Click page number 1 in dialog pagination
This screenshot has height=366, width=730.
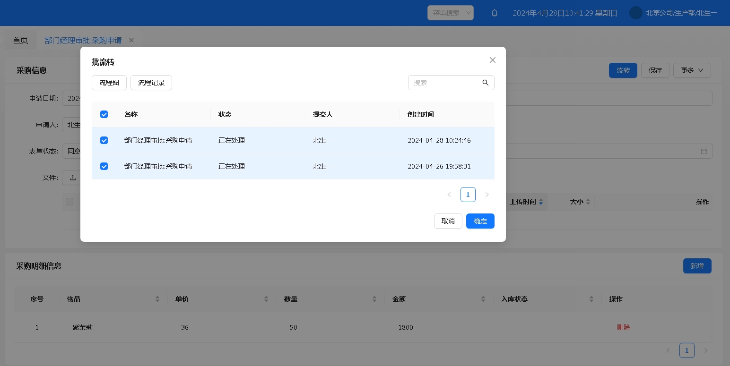tap(468, 195)
